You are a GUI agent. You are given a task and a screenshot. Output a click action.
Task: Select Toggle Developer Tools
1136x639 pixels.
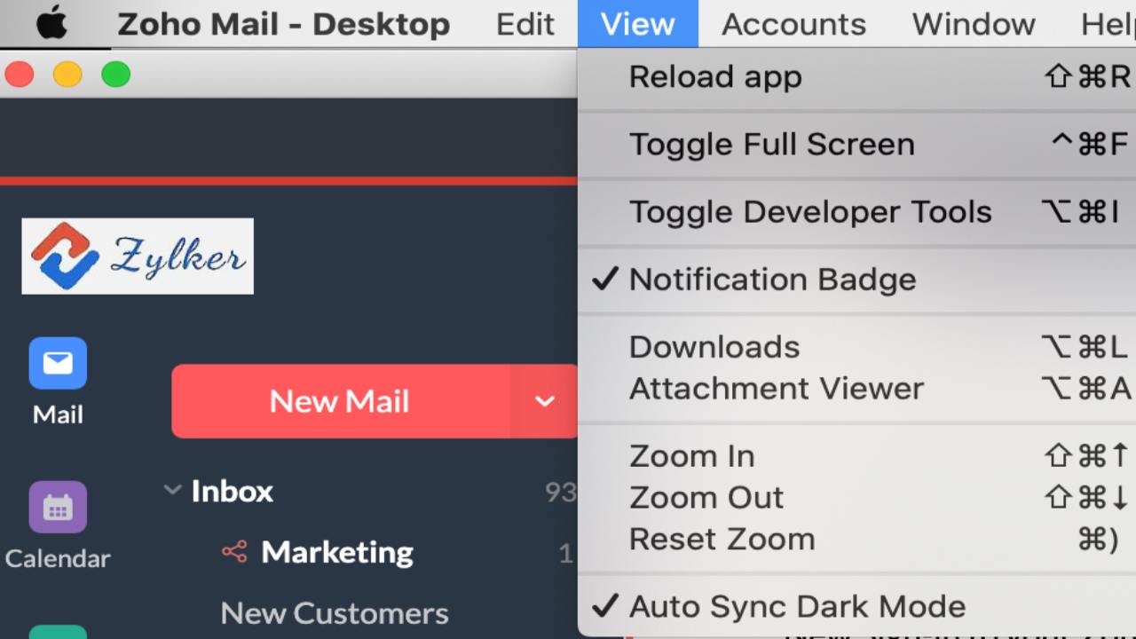(x=809, y=211)
